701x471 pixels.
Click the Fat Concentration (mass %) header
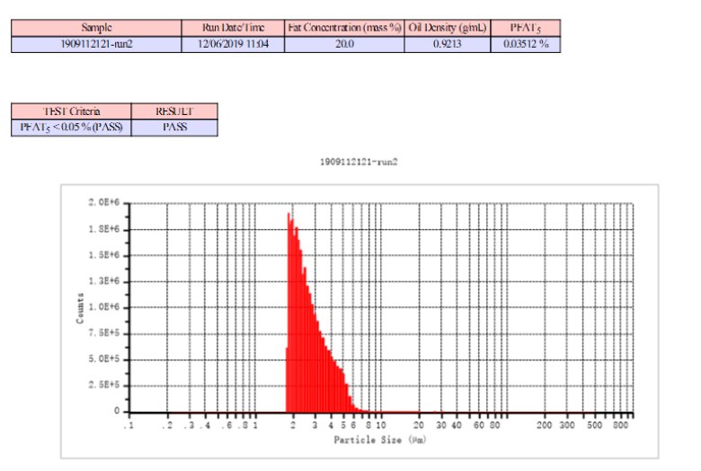[344, 28]
